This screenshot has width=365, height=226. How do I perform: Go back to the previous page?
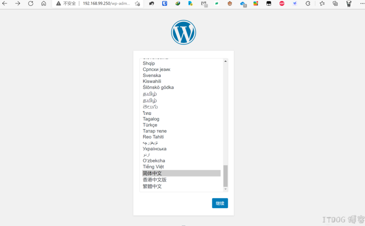pos(5,4)
